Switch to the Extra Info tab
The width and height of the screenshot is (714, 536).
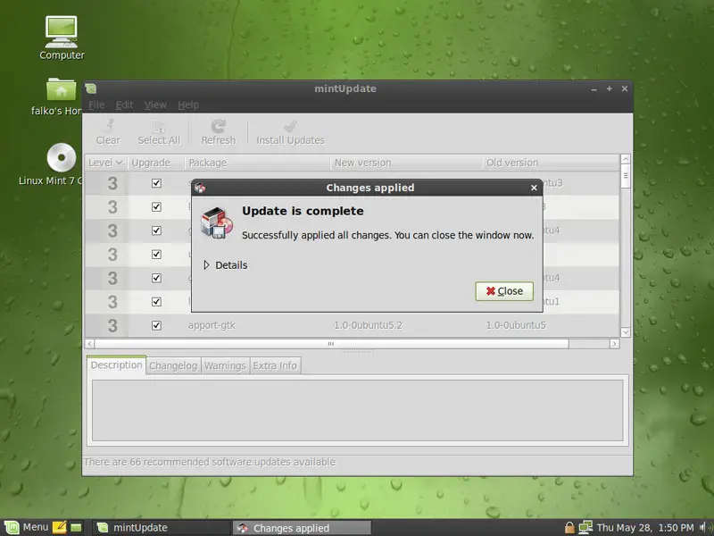[x=275, y=365]
